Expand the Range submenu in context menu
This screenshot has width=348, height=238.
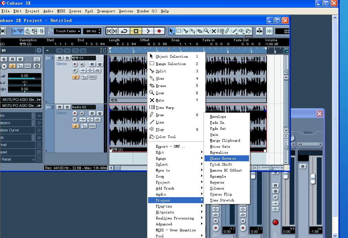pyautogui.click(x=176, y=158)
